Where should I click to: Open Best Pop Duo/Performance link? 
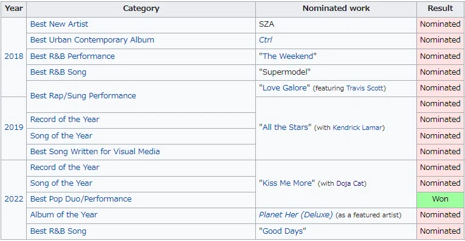click(x=81, y=199)
